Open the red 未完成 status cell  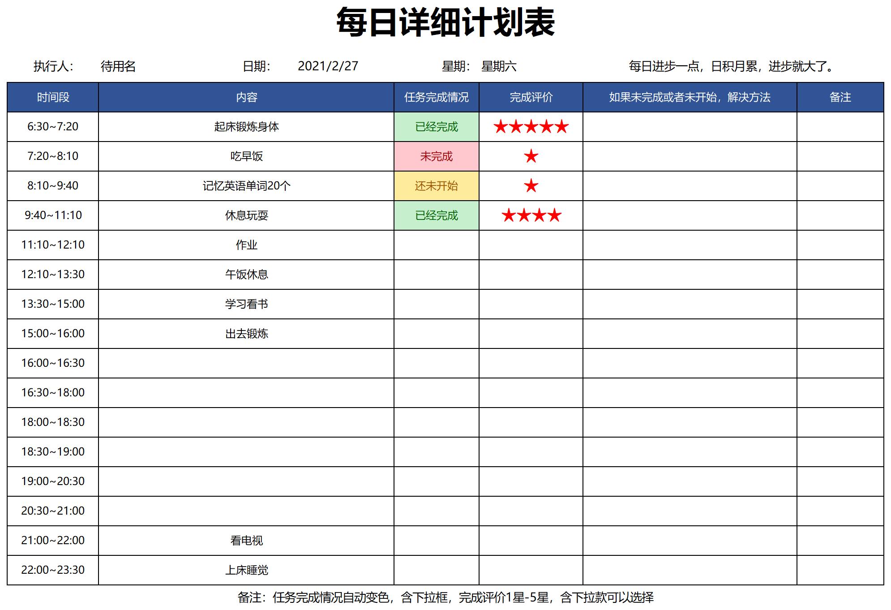(437, 156)
